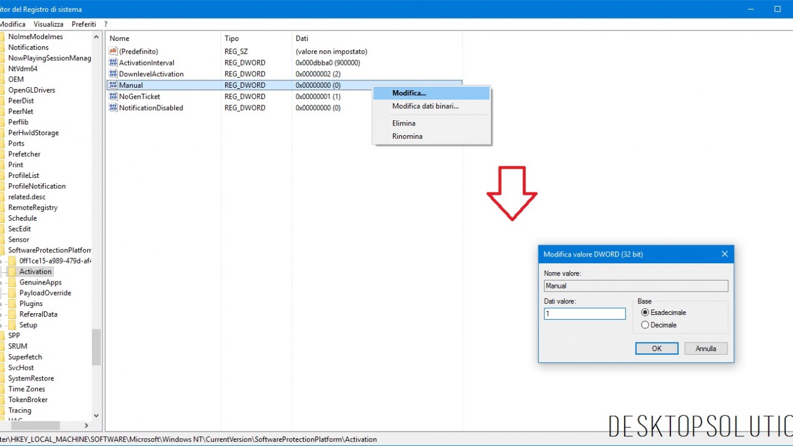Click the SystemRestore folder icon
The image size is (793, 446).
[3, 379]
